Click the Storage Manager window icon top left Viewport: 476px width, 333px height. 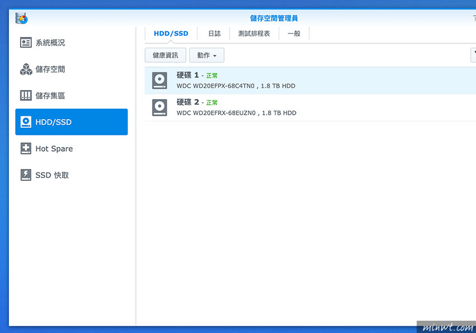point(21,18)
